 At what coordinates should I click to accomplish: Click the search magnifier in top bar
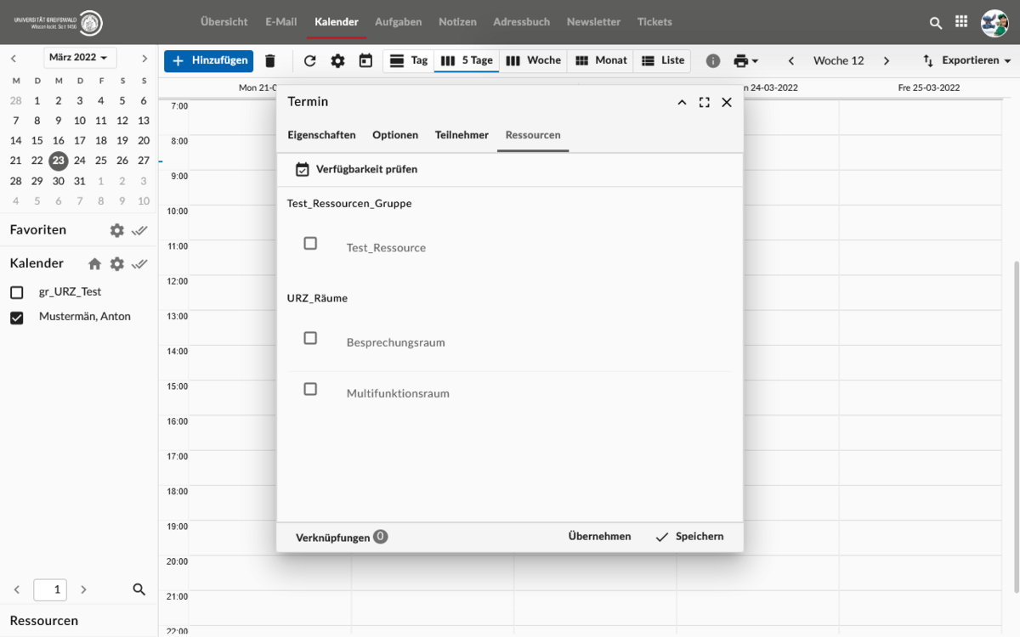(936, 23)
